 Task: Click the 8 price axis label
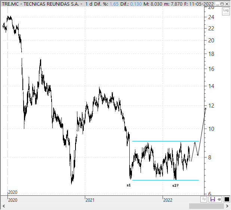210,157
